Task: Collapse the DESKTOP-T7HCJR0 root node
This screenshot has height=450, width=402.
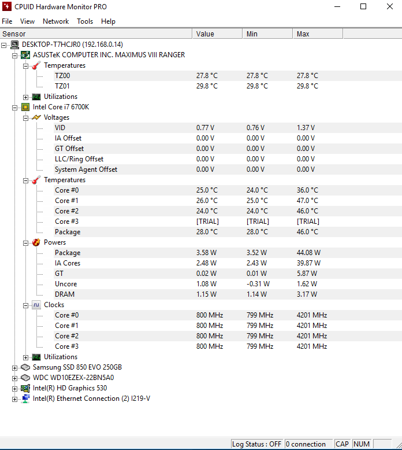Action: pyautogui.click(x=3, y=45)
